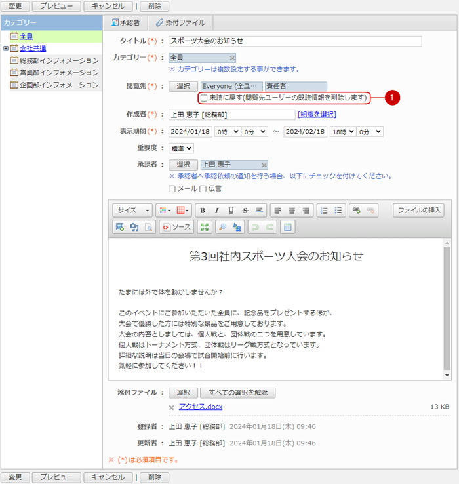
Task: Click the underline formatting icon
Action: coord(231,211)
